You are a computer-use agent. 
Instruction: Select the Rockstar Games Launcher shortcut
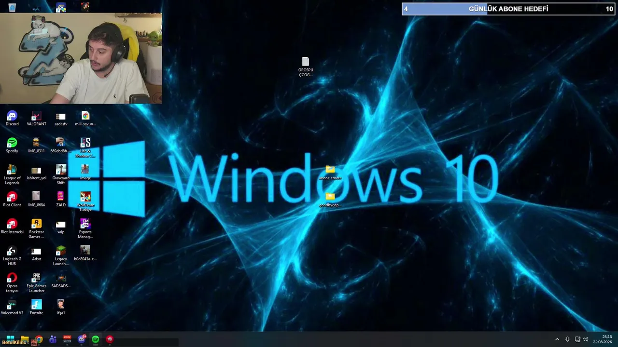[36, 229]
